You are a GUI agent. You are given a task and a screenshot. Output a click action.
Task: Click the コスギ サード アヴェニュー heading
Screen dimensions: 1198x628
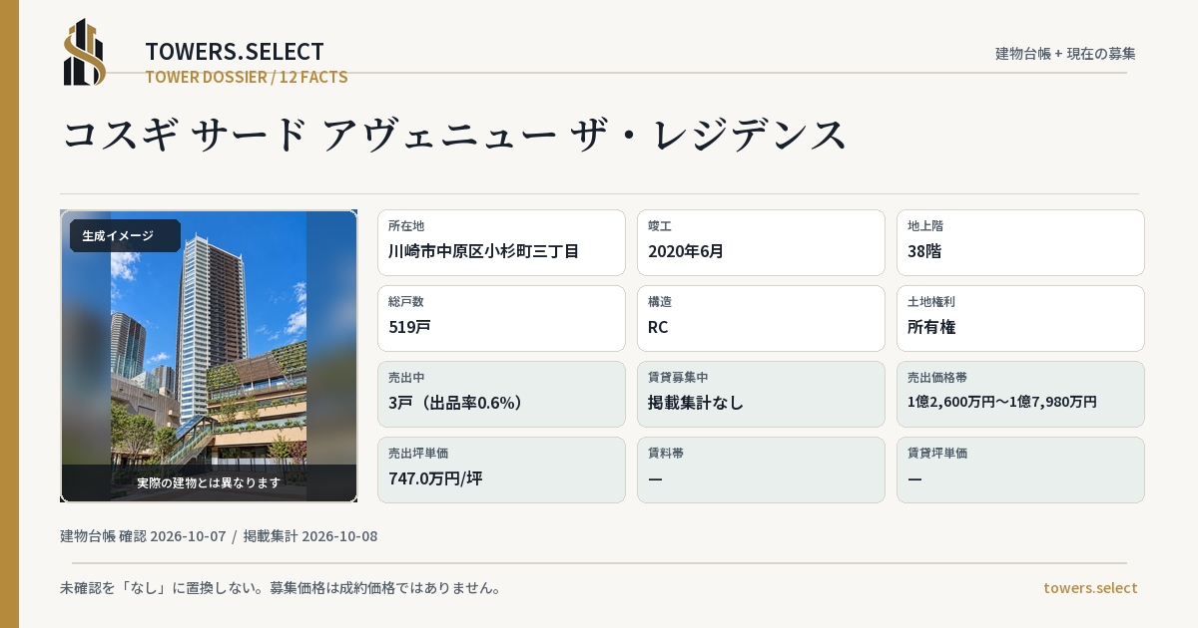click(455, 135)
